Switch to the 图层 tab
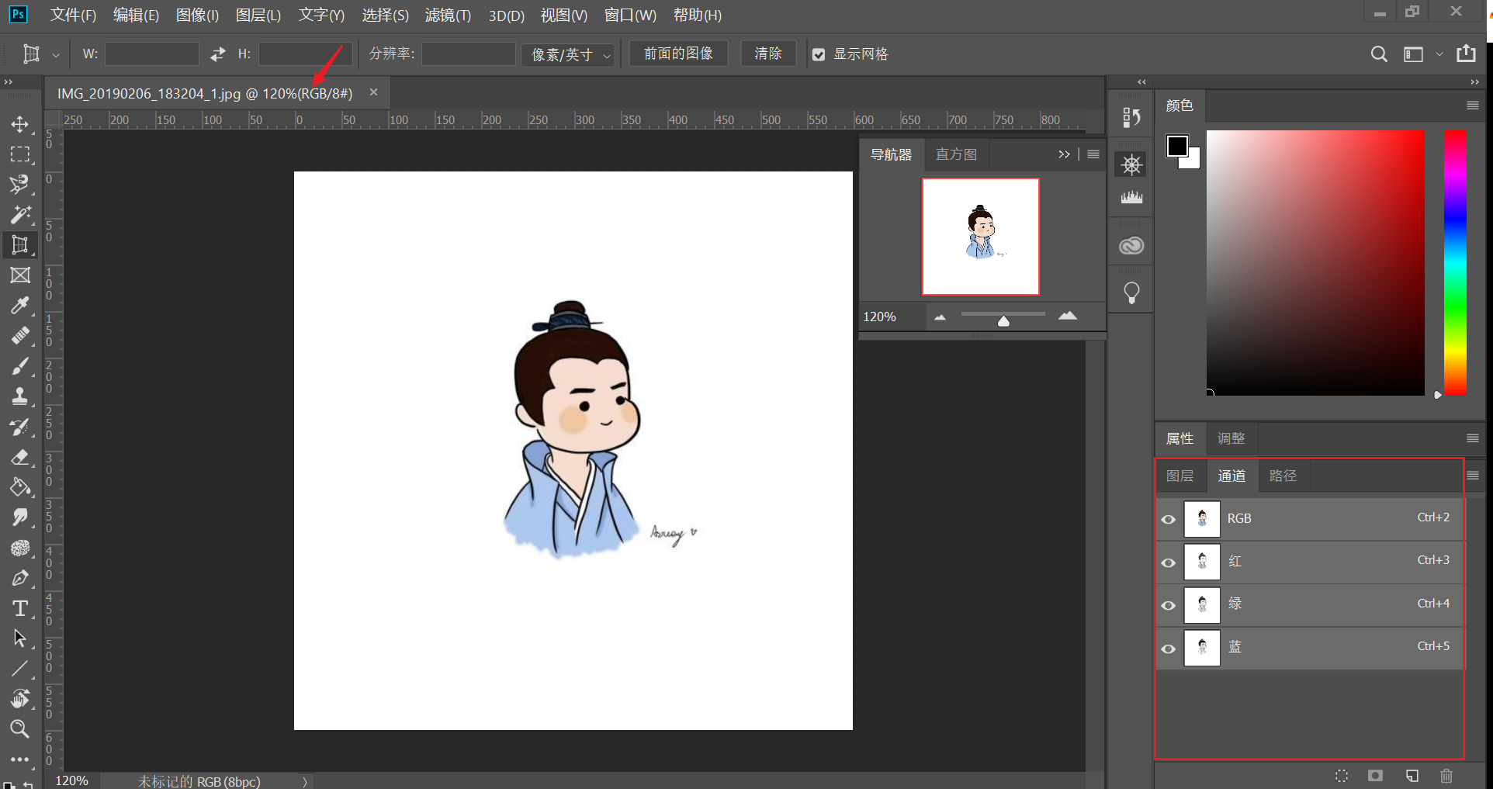 tap(1180, 476)
